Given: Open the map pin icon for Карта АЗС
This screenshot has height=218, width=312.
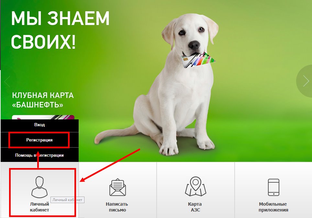Looking at the screenshot, I should [x=195, y=186].
